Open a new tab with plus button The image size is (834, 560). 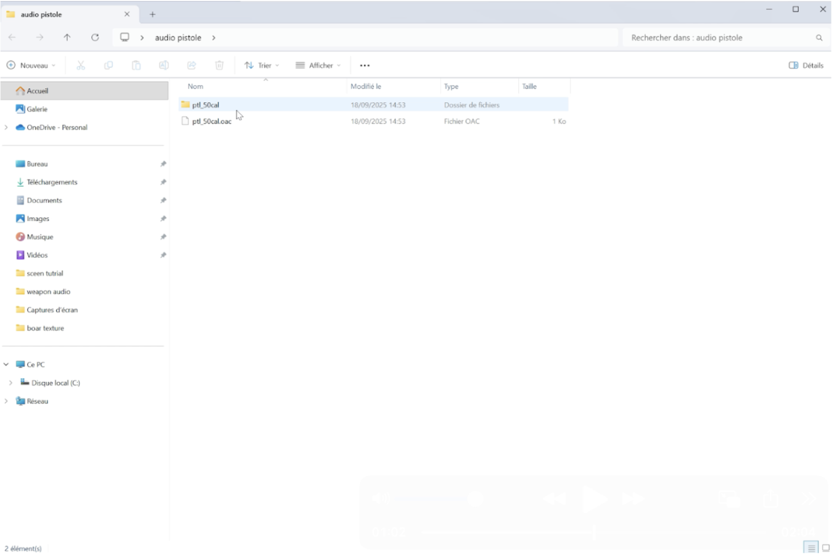(x=152, y=14)
